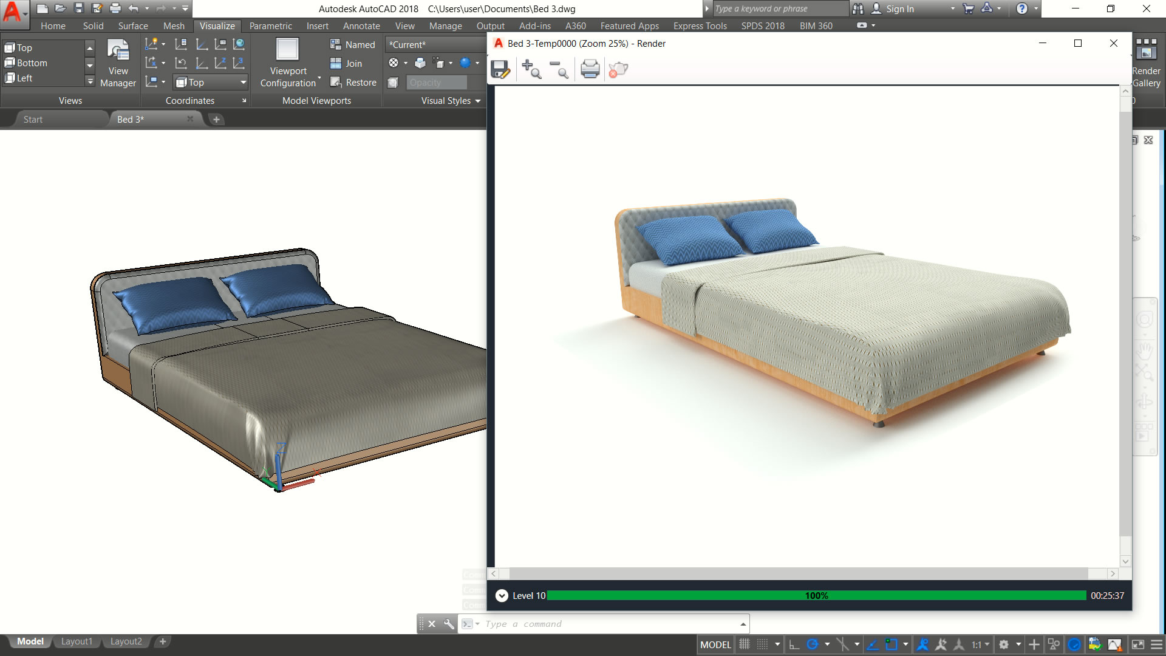Image resolution: width=1166 pixels, height=656 pixels.
Task: Print the rendered image
Action: coord(590,69)
